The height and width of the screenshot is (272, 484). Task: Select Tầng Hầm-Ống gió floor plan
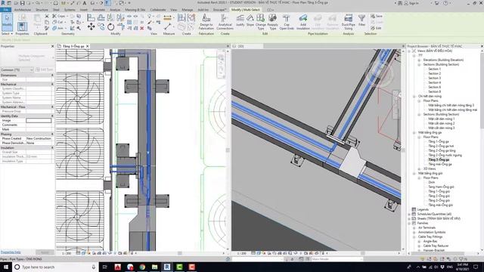[441, 187]
